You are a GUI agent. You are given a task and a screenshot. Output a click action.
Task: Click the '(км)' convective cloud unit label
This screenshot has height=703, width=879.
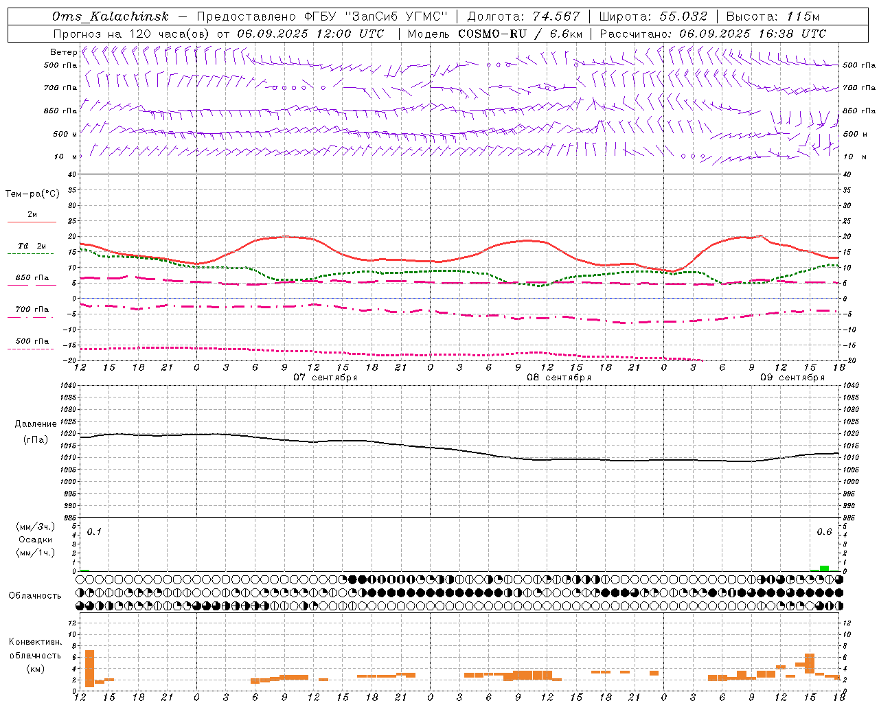point(36,669)
